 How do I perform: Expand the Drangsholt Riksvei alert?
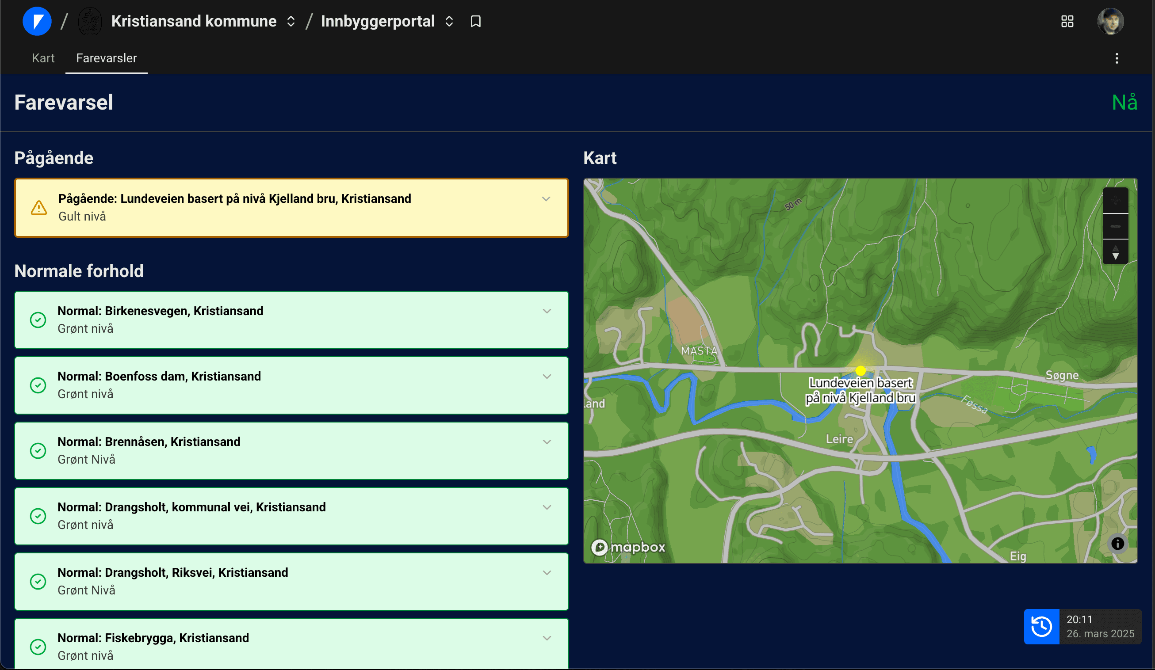(547, 572)
